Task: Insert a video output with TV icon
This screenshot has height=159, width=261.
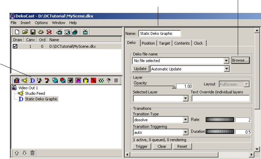Action: pos(17,80)
